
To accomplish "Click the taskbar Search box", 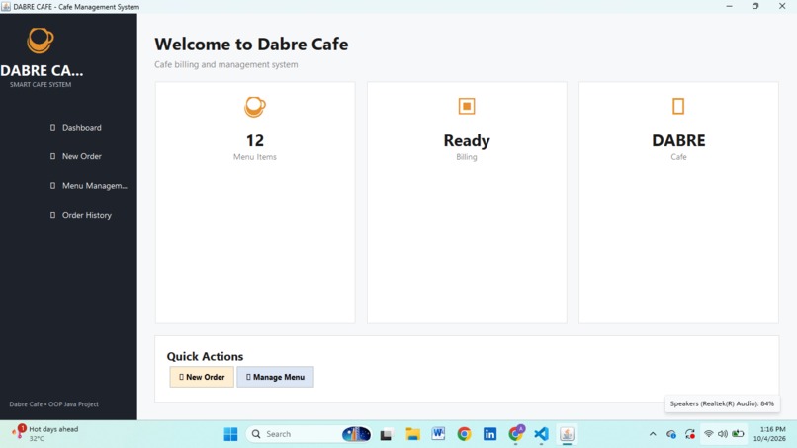I will pyautogui.click(x=309, y=434).
